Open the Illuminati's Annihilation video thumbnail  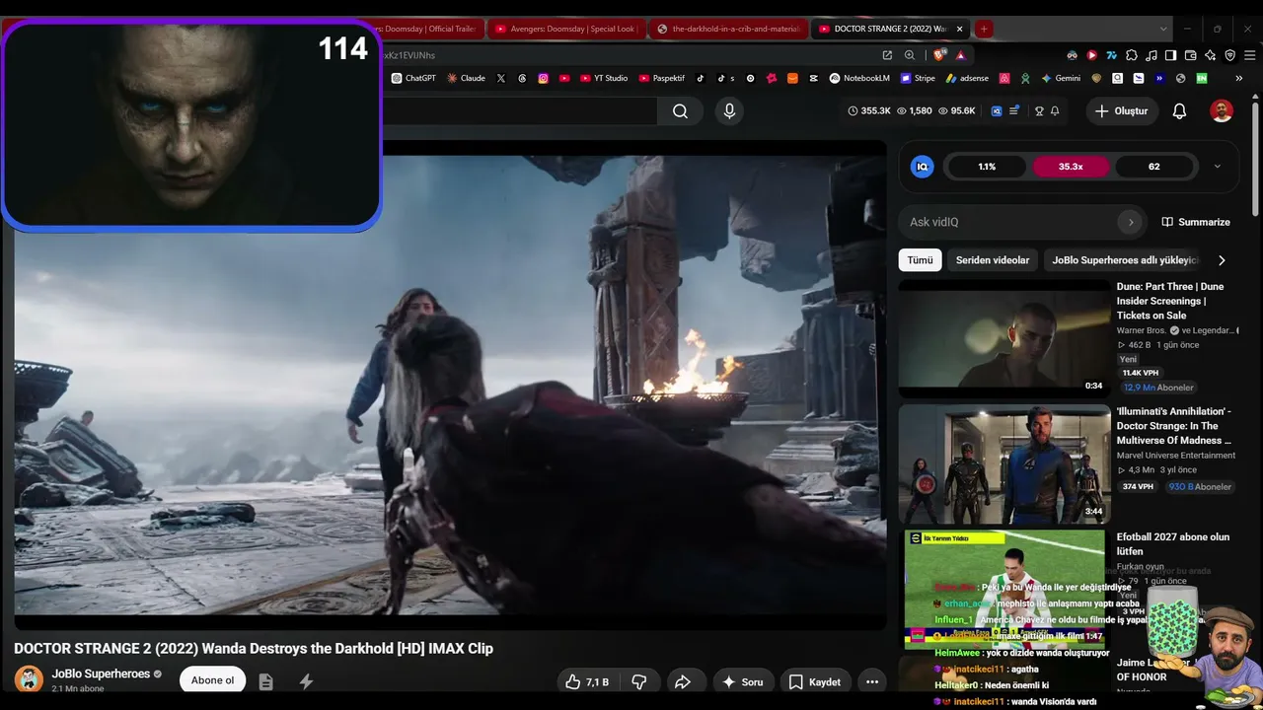pos(1004,464)
